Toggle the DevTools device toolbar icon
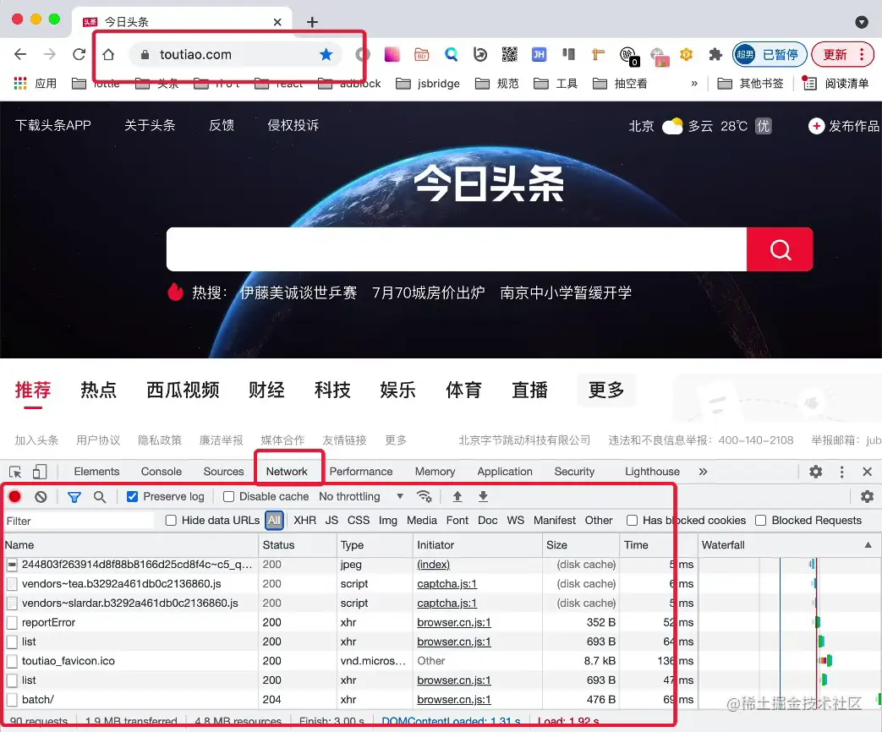The width and height of the screenshot is (882, 732). [x=40, y=472]
